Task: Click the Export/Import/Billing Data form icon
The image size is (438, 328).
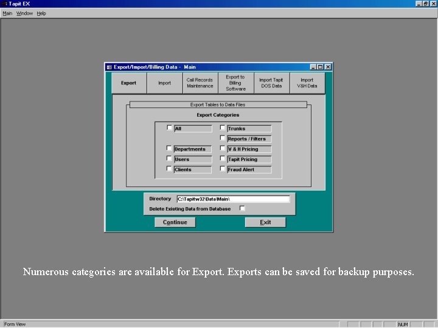Action: 109,67
